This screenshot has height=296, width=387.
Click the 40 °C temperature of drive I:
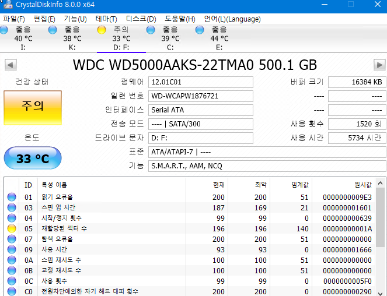(x=23, y=38)
